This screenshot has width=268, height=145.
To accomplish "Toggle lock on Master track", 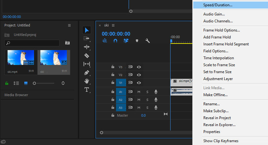I will pos(113,115).
